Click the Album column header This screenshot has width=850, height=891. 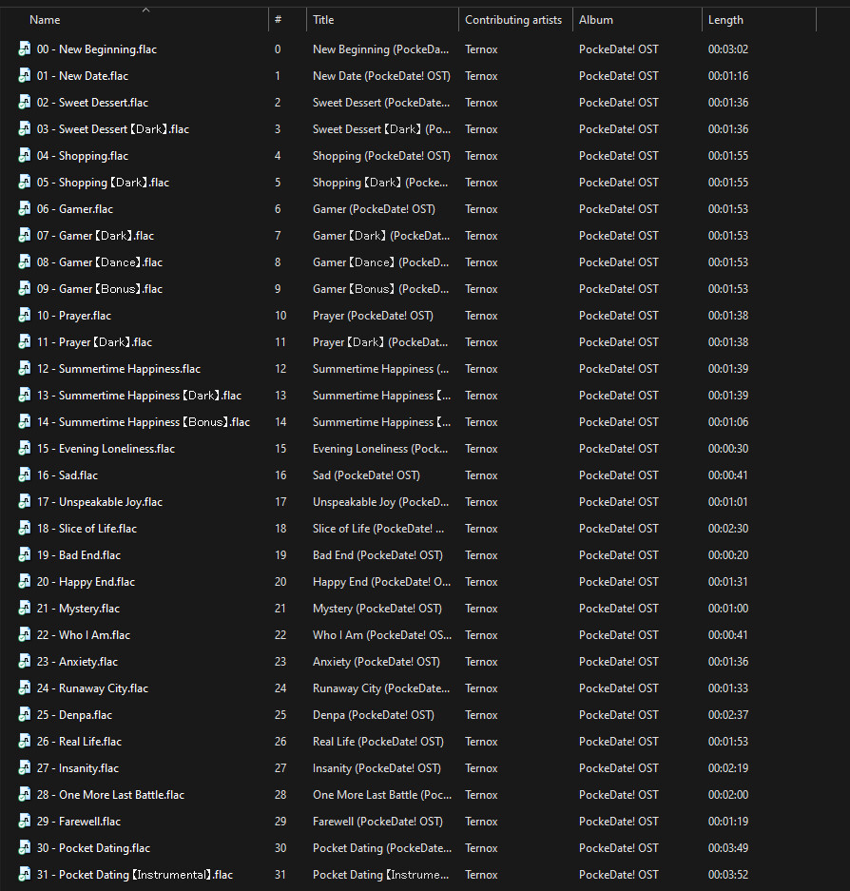(596, 20)
